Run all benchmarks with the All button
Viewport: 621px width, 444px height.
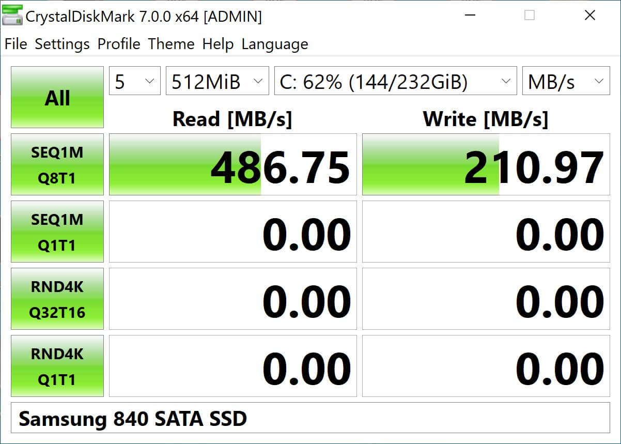click(57, 98)
